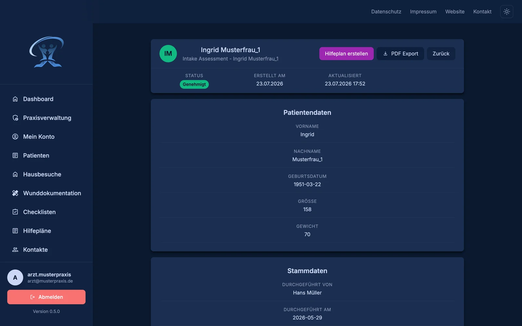Screen dimensions: 522x326
Task: Click Grösse value 158
Action: (307, 209)
